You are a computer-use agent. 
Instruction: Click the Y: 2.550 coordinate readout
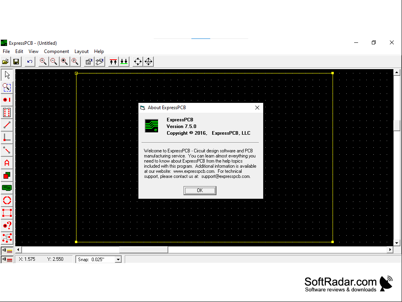click(x=55, y=259)
